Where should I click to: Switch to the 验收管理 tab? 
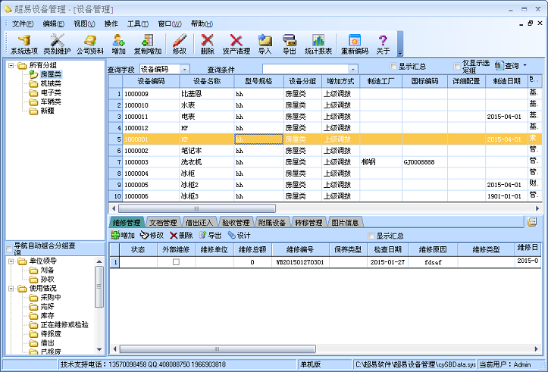[235, 223]
